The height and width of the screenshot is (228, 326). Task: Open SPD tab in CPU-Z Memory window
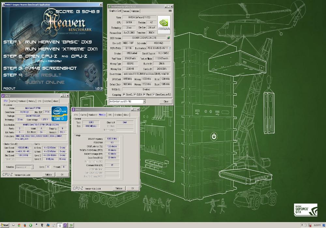110,115
